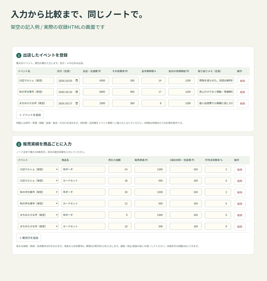The width and height of the screenshot is (267, 281).
Task: Delete sales row with 18 units sold
Action: pyautogui.click(x=240, y=181)
